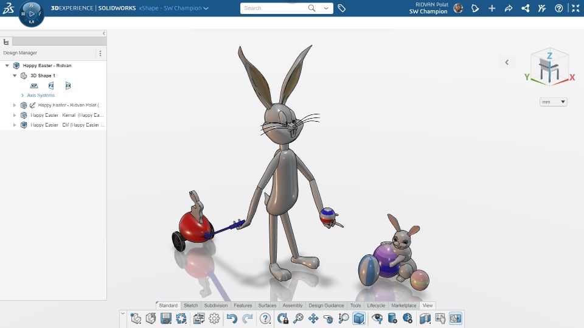Viewport: 584px width, 328px height.
Task: Expand Happy Easter - Elif component
Action: (x=15, y=125)
